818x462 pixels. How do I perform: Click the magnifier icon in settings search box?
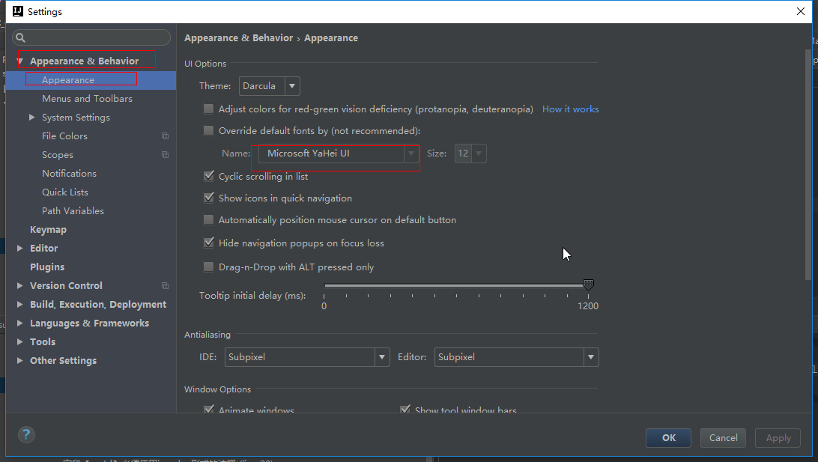[22, 37]
